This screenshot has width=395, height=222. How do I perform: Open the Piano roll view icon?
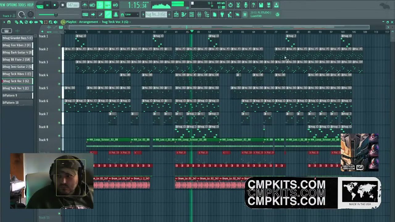[184, 14]
